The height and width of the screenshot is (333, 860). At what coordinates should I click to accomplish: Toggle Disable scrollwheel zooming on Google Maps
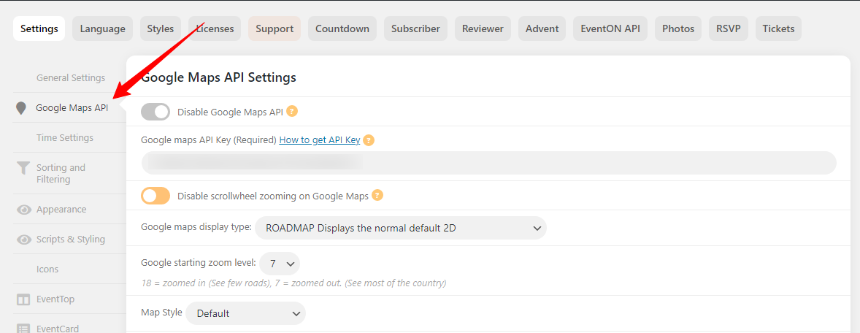point(156,196)
